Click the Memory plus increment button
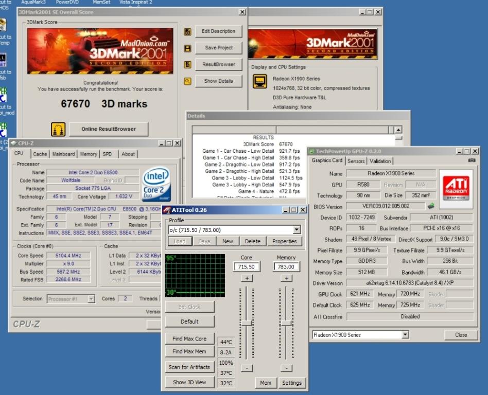The width and height of the screenshot is (488, 395). (287, 278)
